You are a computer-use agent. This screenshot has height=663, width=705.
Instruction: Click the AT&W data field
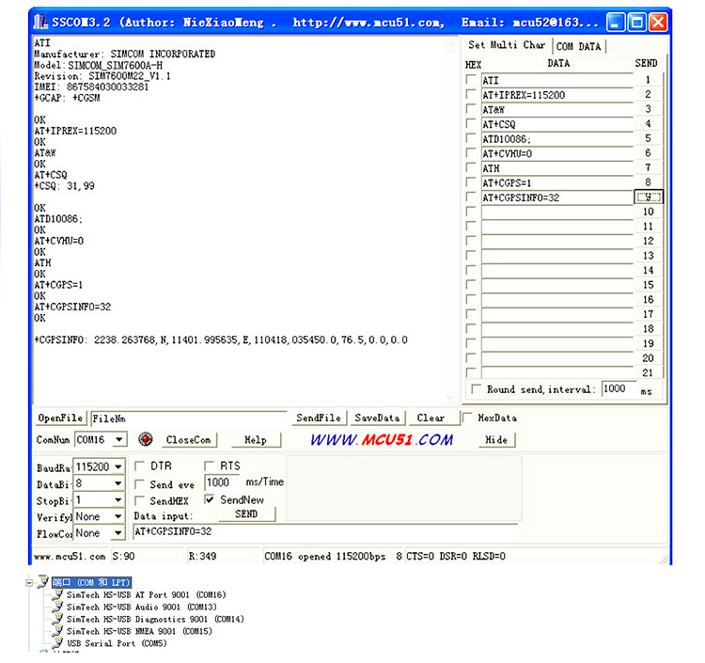pyautogui.click(x=557, y=110)
